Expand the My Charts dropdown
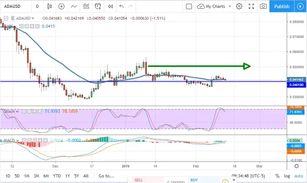307x183 pixels. click(213, 6)
